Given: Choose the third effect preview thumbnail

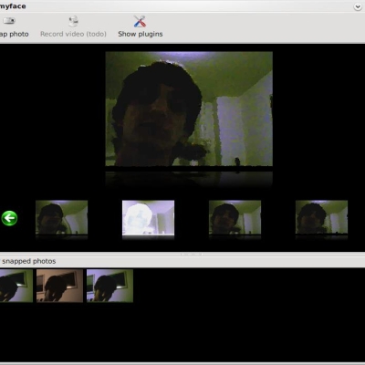Looking at the screenshot, I should point(235,217).
